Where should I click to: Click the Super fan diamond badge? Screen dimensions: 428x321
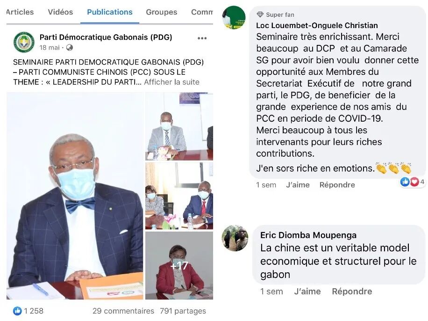(x=260, y=15)
